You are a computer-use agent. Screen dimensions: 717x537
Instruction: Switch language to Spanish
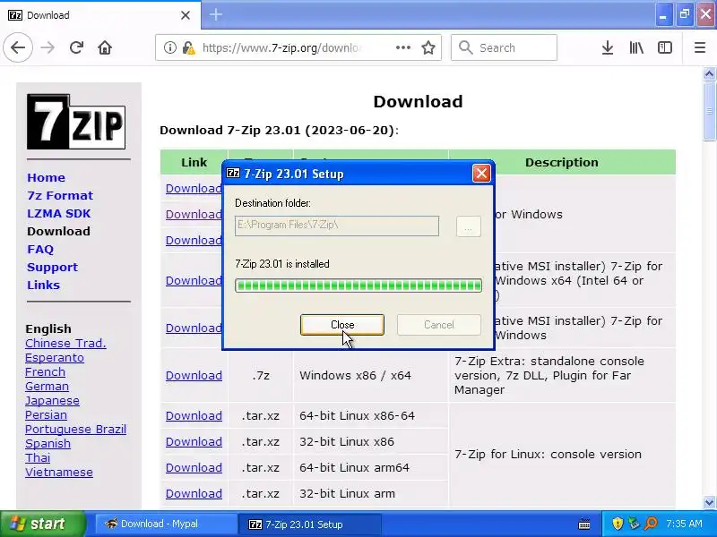coord(48,443)
